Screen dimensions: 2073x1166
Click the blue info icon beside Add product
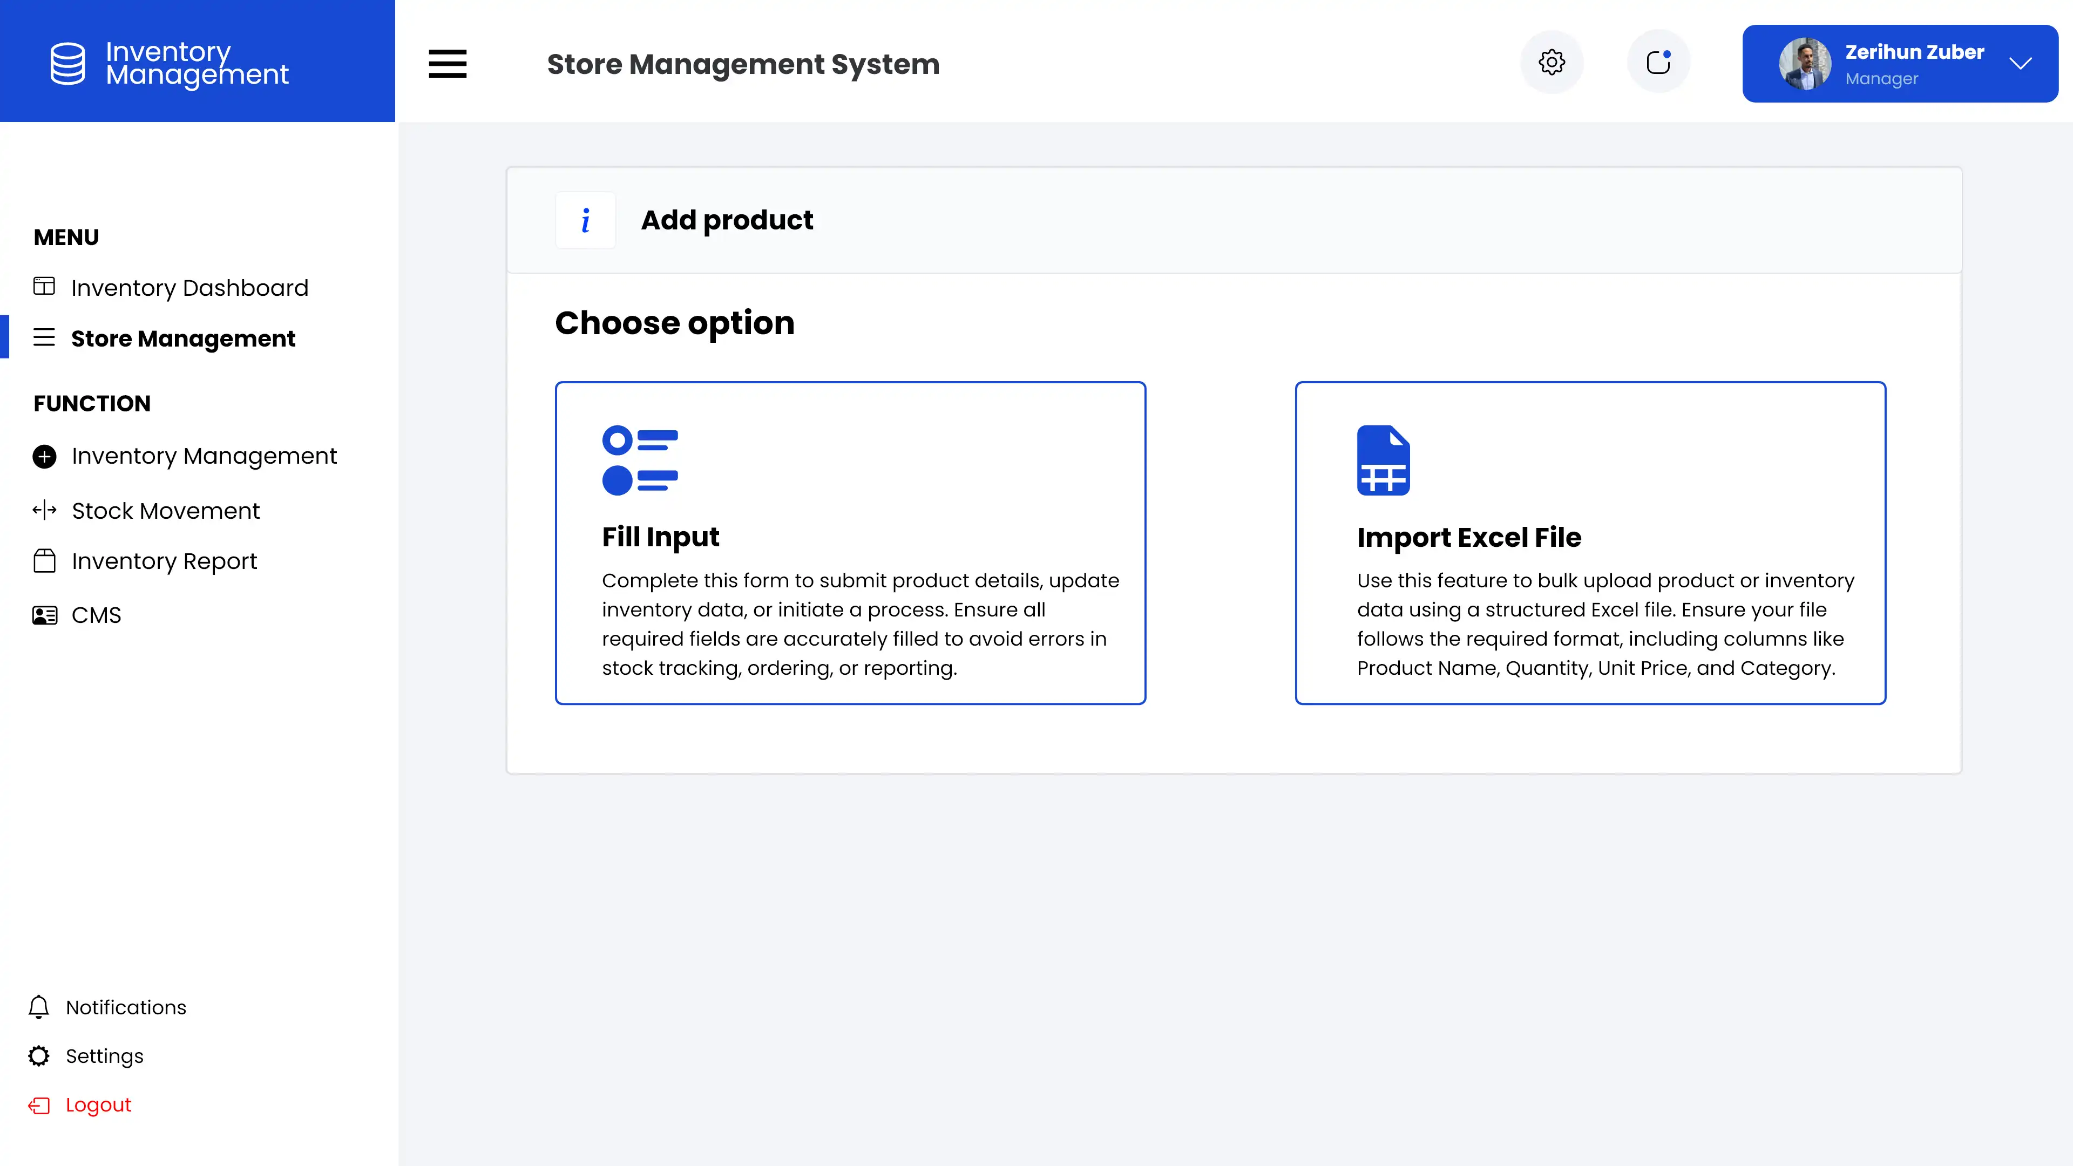coord(586,220)
